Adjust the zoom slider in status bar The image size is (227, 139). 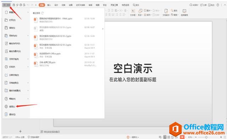pyautogui.click(x=206, y=137)
